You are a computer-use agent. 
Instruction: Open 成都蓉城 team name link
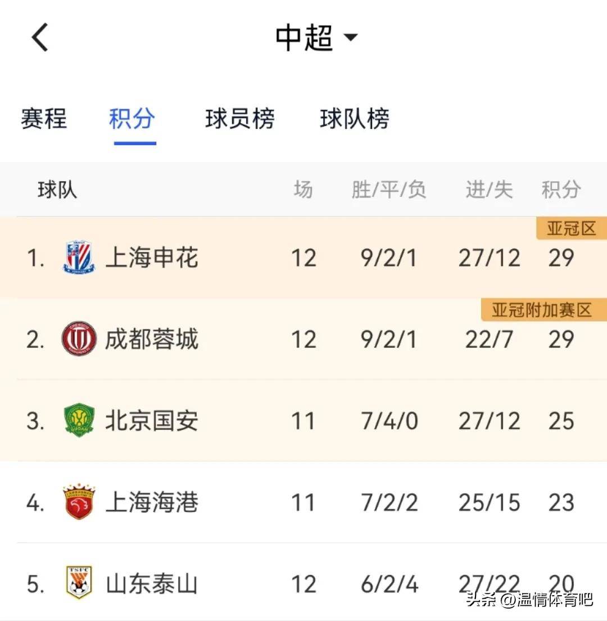[152, 339]
